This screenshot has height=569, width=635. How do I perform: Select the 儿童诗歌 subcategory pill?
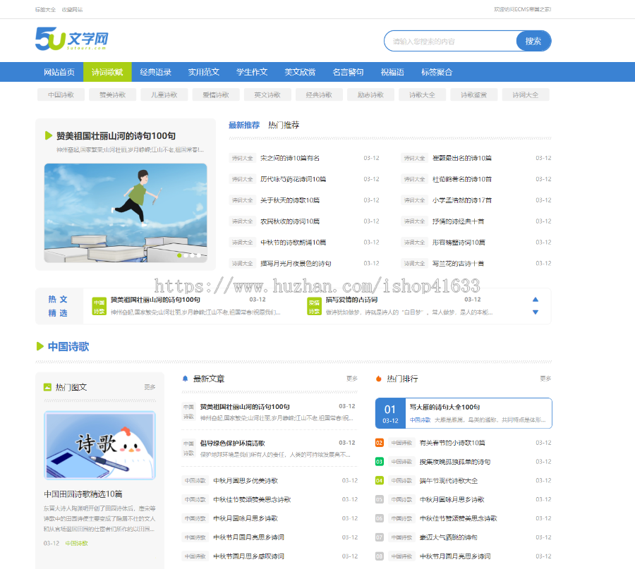pos(164,94)
